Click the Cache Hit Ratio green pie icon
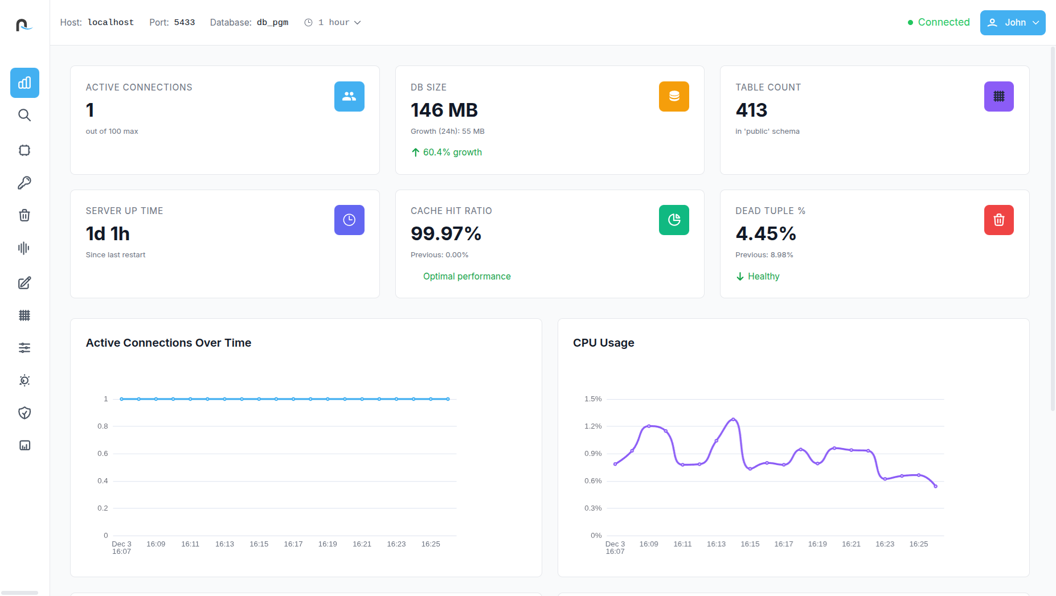Image resolution: width=1056 pixels, height=596 pixels. point(674,220)
